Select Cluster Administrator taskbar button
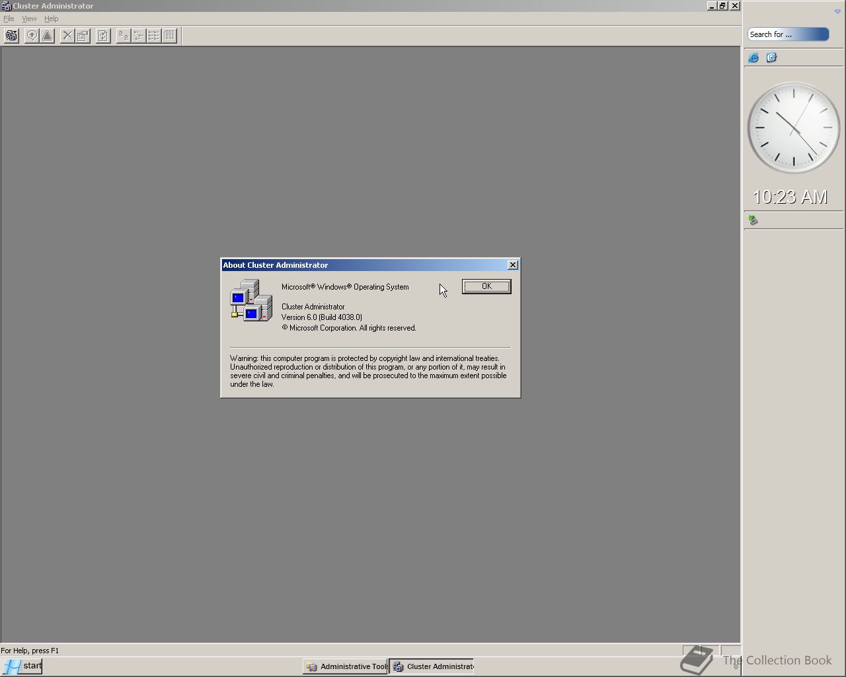Screen dimensions: 846x677 (432, 666)
